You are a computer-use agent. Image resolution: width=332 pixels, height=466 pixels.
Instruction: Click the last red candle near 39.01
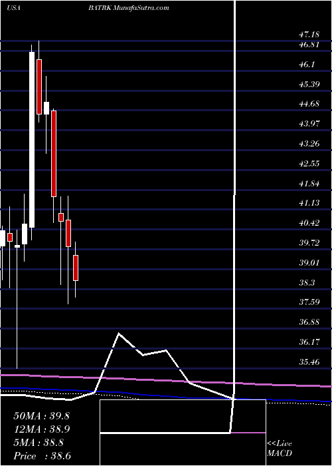(76, 268)
